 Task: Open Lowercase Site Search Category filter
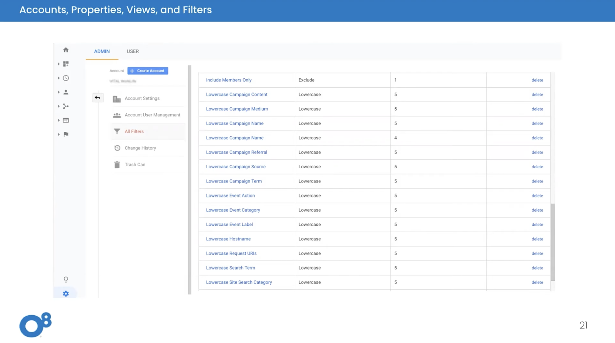[239, 282]
